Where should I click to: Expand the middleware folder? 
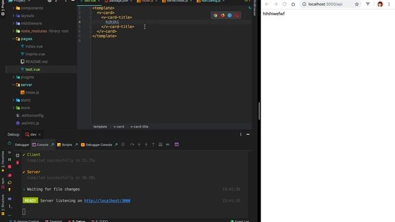coord(14,23)
